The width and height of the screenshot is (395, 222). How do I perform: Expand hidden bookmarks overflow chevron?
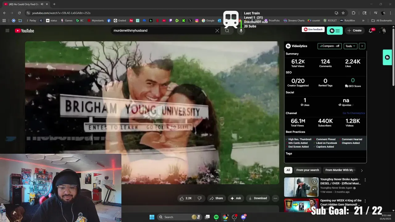(x=363, y=21)
